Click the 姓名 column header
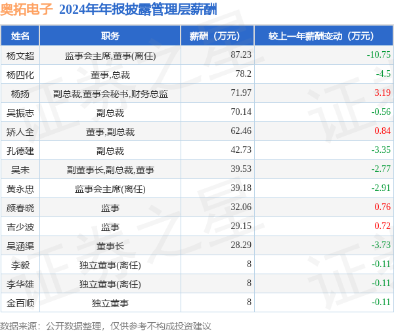Image resolution: width=394 pixels, height=332 pixels. [20, 36]
